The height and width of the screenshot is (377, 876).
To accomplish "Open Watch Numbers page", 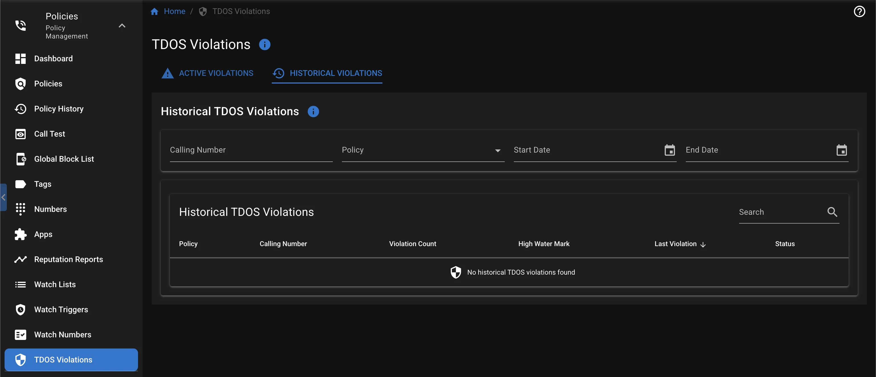I will pyautogui.click(x=21, y=335).
